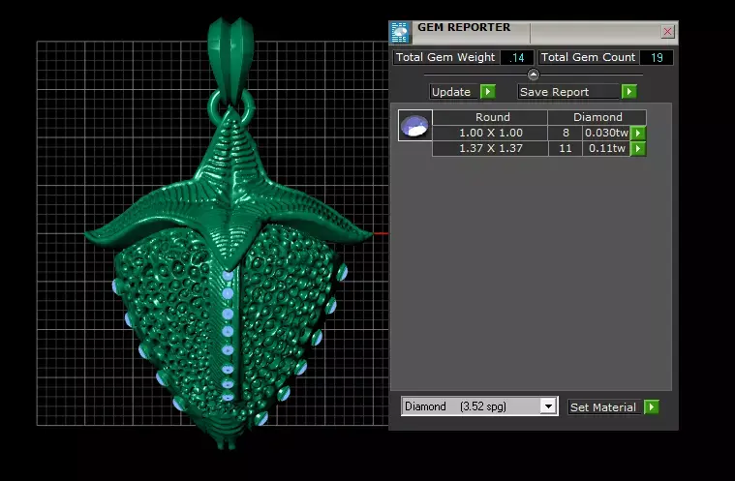Open the Diamond (3.52 spg) material dropdown
The height and width of the screenshot is (481, 735).
click(x=547, y=406)
